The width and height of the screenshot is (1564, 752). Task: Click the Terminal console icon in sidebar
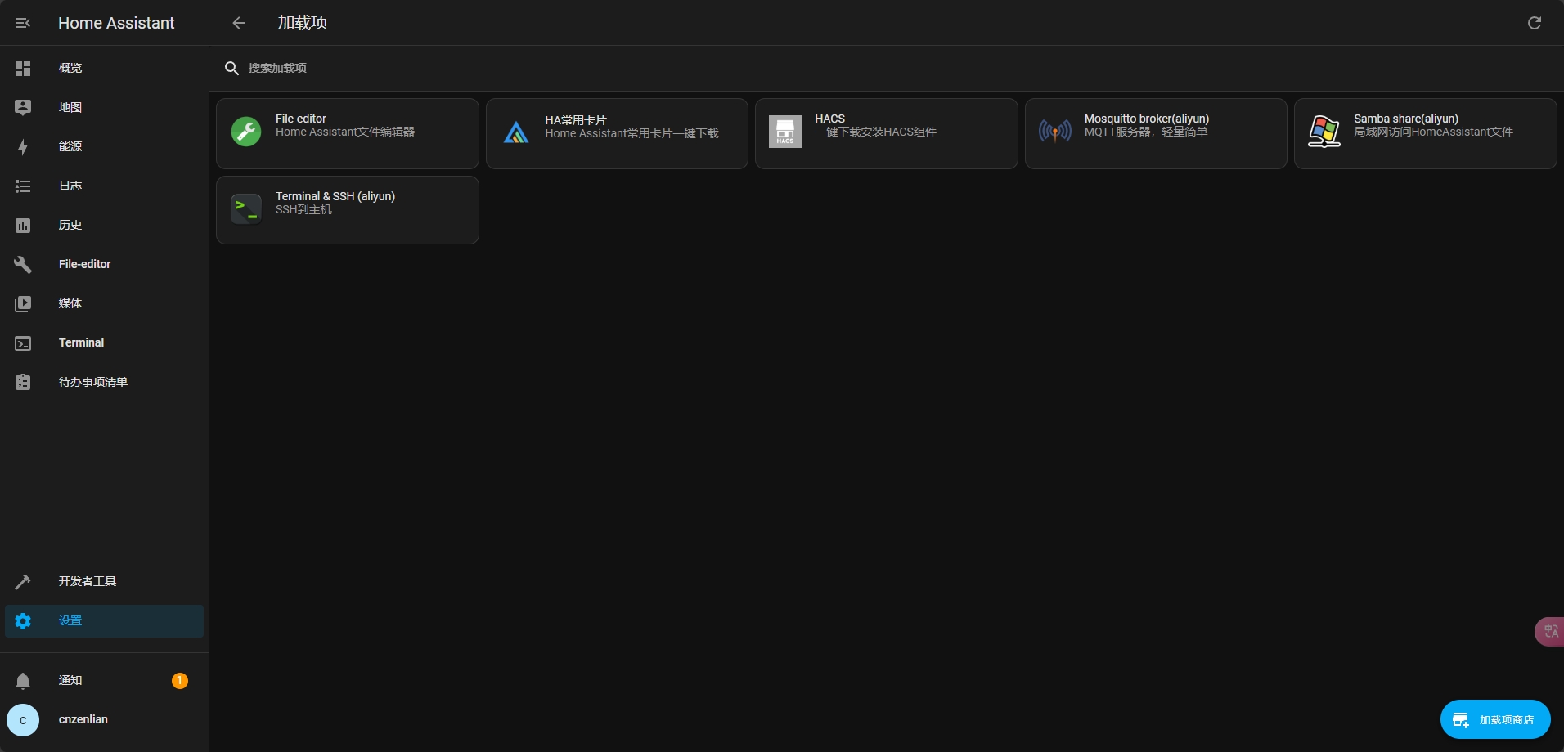pos(23,343)
